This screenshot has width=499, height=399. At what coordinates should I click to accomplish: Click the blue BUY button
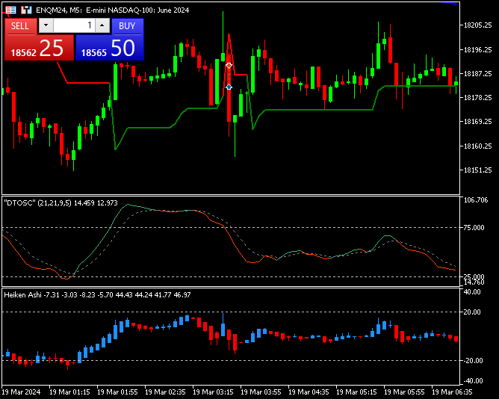coord(128,26)
